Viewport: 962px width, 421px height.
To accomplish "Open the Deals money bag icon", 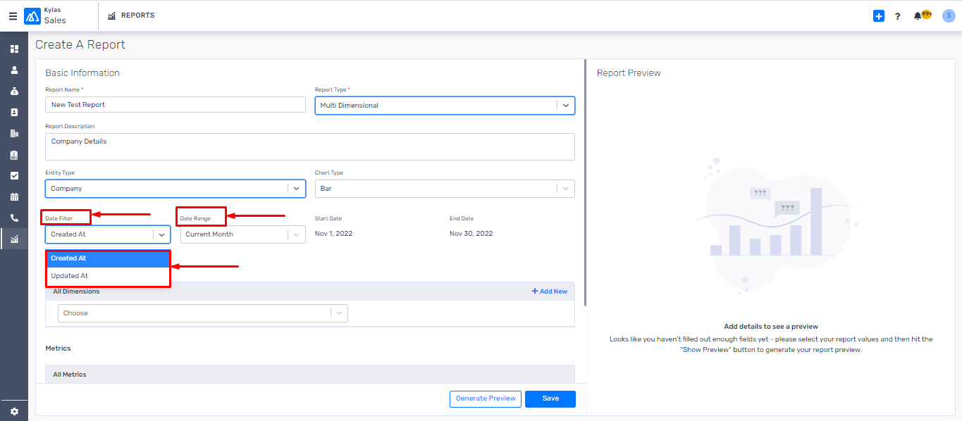I will pyautogui.click(x=14, y=92).
